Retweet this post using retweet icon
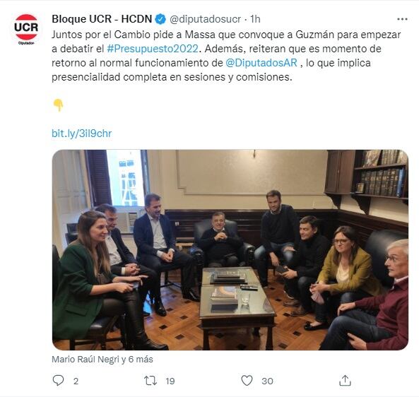The width and height of the screenshot is (419, 397). pyautogui.click(x=151, y=381)
